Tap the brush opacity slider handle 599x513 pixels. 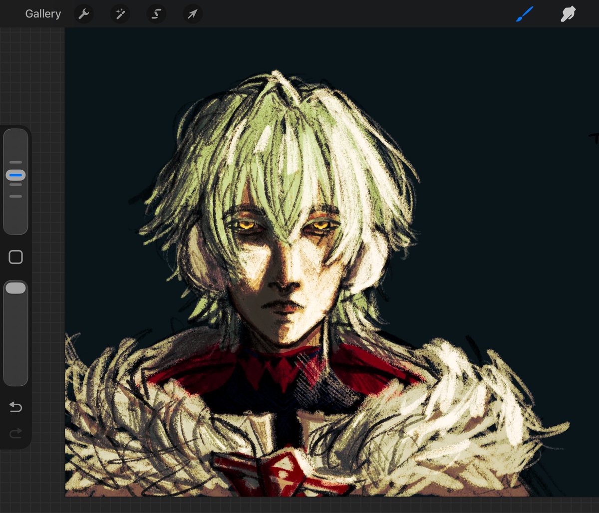[x=15, y=288]
